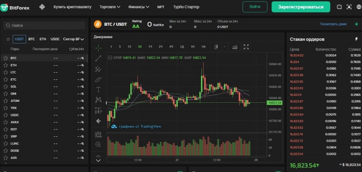Favorite the DOGE pair star
362x172 pixels.
click(6, 151)
